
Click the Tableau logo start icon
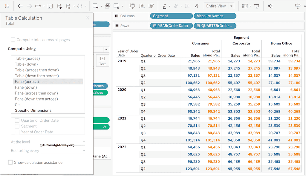point(7,6)
